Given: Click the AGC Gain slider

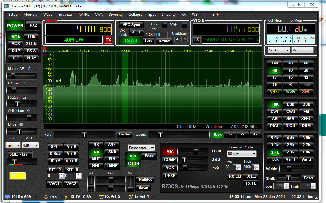Looking at the screenshot, I should (x=22, y=118).
